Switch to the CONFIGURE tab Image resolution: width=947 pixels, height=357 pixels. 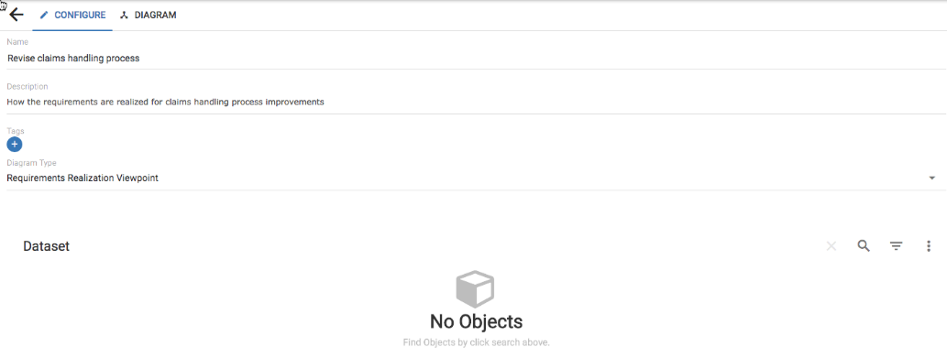click(72, 15)
